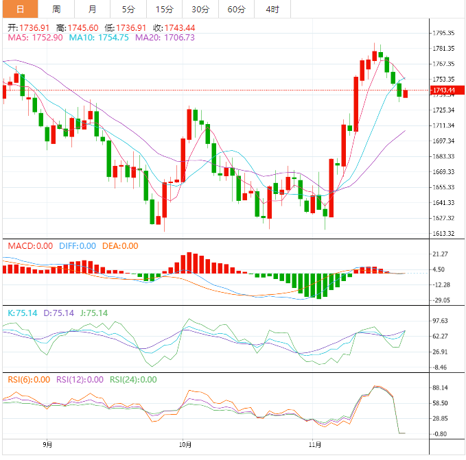
Task: Switch to the 5分 timeframe tab
Action: 128,9
